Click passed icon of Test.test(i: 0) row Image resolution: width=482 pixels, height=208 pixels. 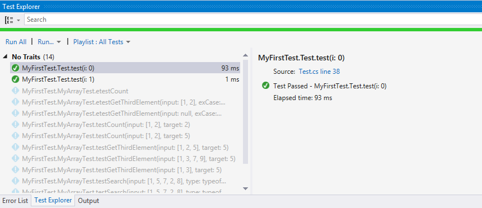(x=15, y=68)
